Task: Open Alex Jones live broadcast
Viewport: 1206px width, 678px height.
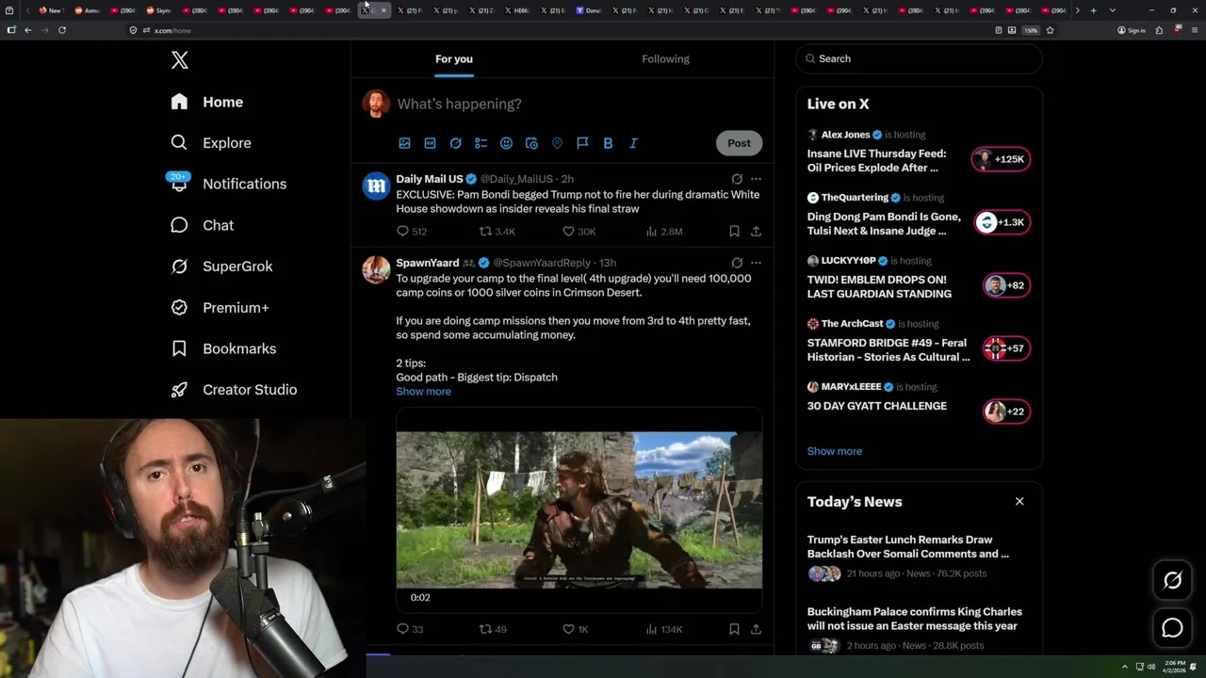Action: 919,152
